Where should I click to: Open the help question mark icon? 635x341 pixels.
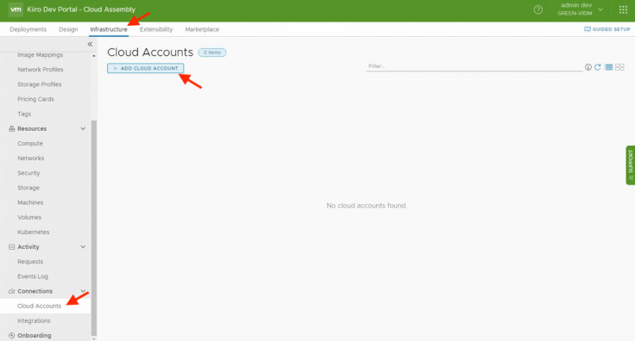(x=538, y=9)
